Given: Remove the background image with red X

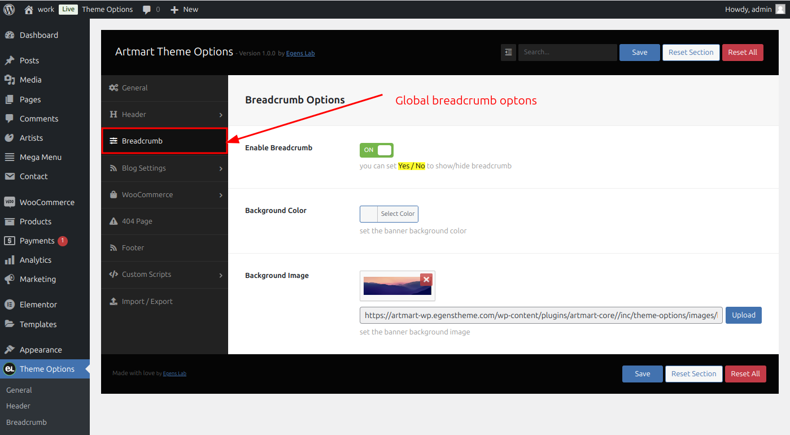Looking at the screenshot, I should [x=426, y=279].
